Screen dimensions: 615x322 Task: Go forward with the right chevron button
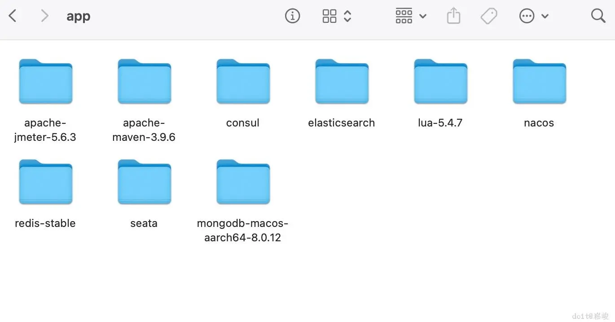pos(44,16)
